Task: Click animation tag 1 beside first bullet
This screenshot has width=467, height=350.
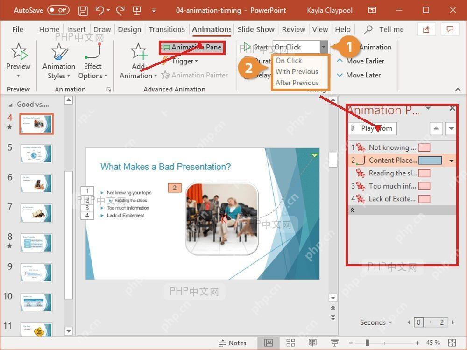Action: (x=87, y=190)
